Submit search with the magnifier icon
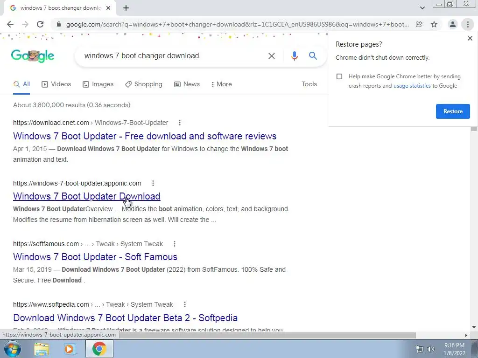This screenshot has width=478, height=358. point(313,56)
